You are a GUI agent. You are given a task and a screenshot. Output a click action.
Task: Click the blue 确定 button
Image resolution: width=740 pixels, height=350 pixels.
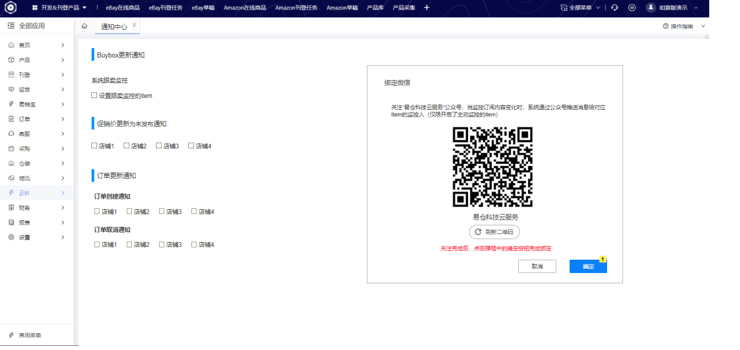point(588,266)
